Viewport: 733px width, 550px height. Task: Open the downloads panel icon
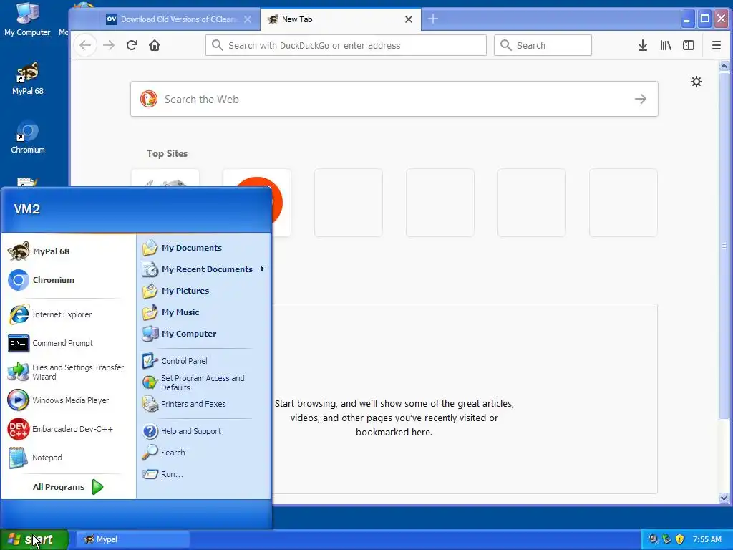pos(643,45)
